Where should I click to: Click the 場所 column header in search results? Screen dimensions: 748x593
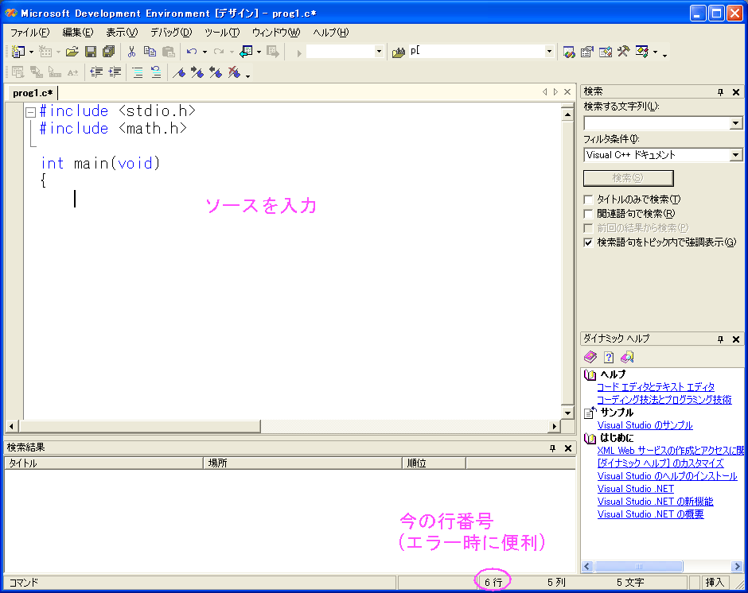pyautogui.click(x=303, y=463)
